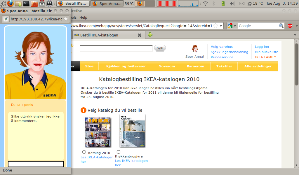
Task: Open the Kundeservice link
Action: tap(222, 57)
